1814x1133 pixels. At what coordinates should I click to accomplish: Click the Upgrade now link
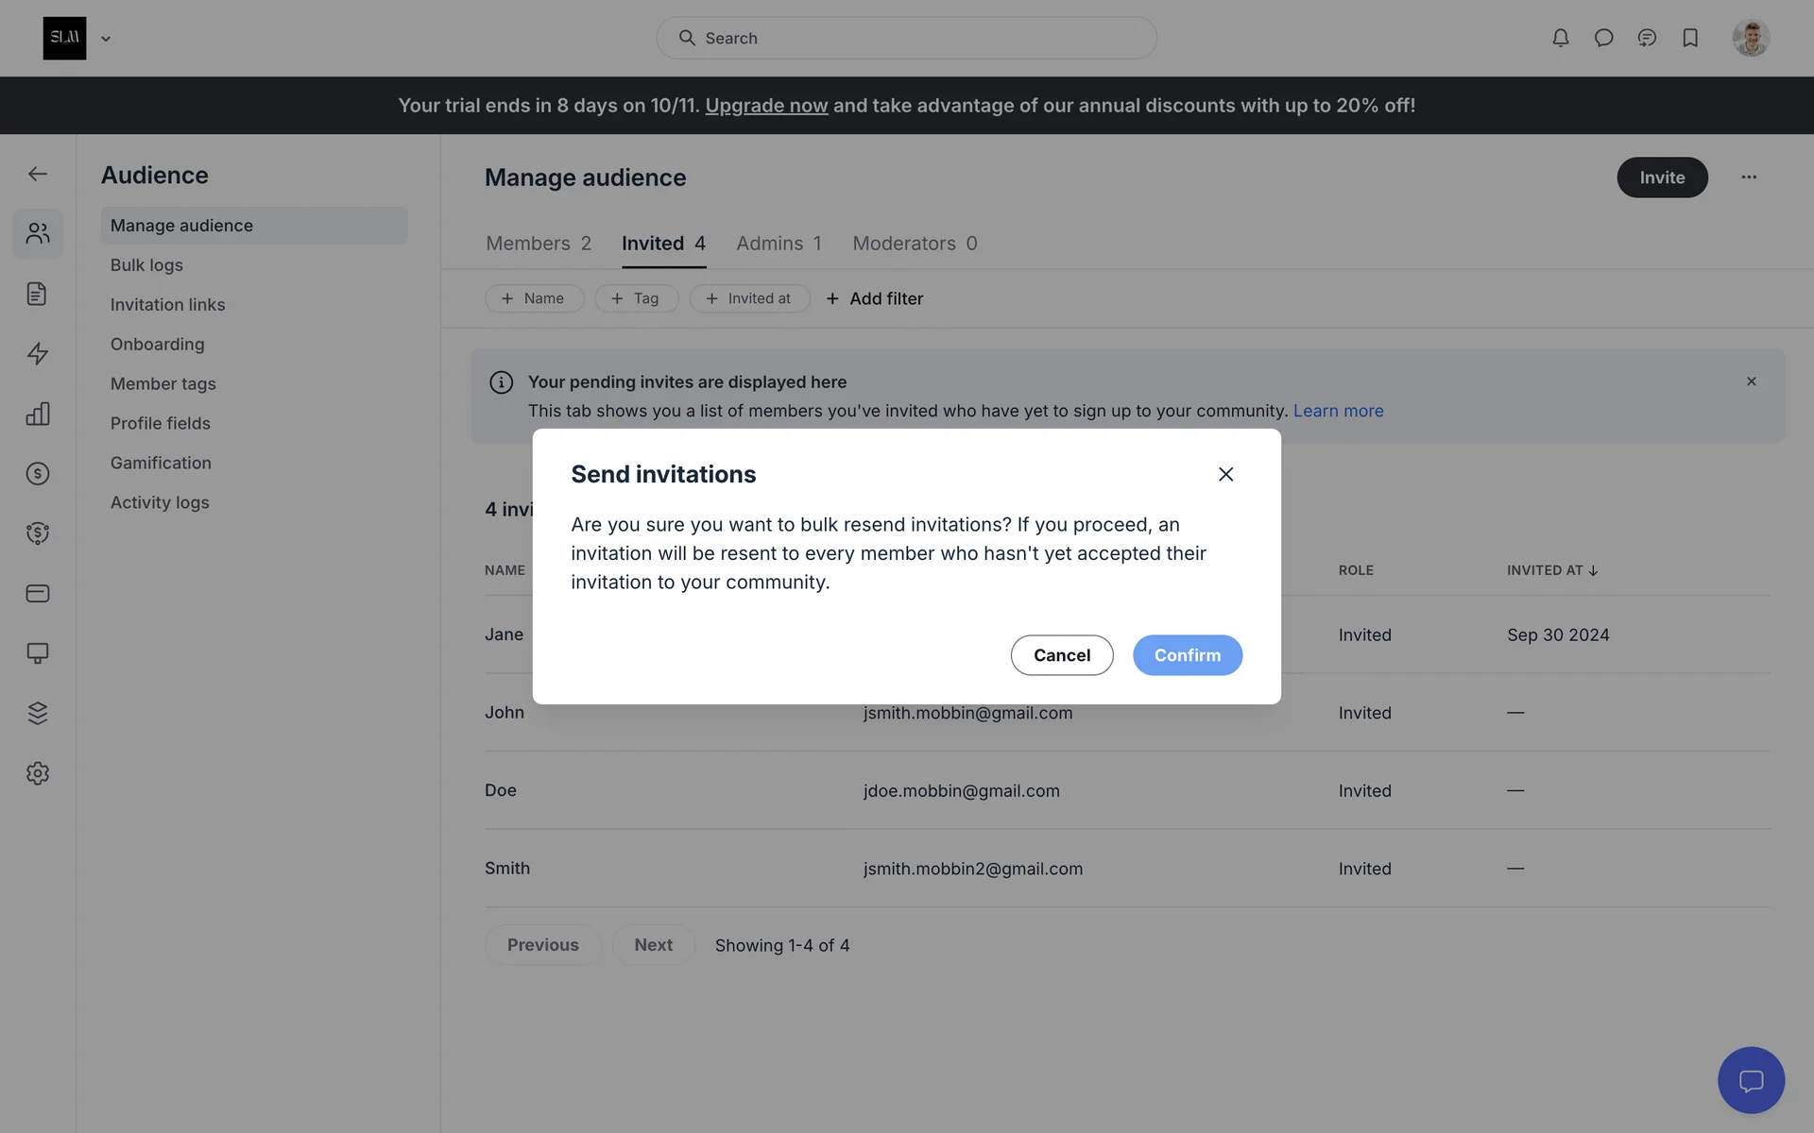click(766, 106)
